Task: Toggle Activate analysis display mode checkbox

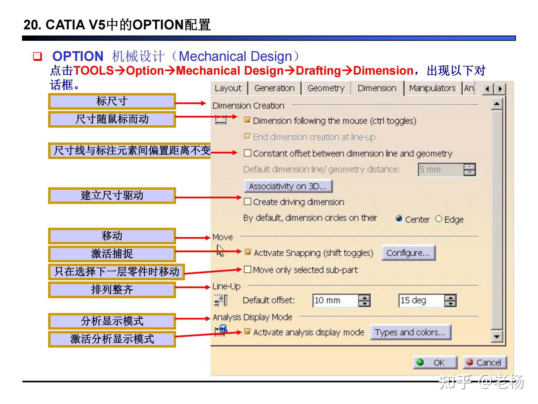Action: click(x=247, y=331)
